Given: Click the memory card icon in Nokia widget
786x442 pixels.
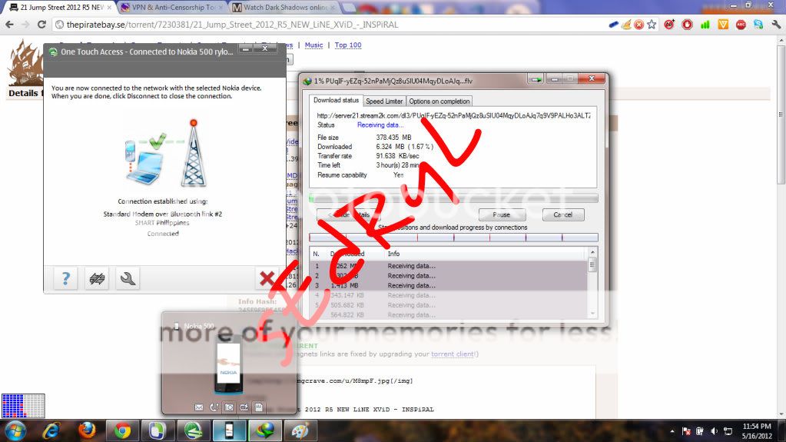Looking at the screenshot, I should click(259, 407).
